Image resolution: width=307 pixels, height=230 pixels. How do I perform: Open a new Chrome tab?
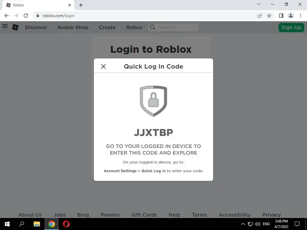[81, 5]
